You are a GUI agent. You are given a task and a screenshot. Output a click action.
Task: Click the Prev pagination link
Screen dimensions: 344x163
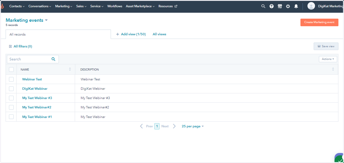(149, 126)
